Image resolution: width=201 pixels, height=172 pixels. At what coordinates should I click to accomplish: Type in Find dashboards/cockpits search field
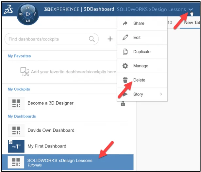click(47, 39)
